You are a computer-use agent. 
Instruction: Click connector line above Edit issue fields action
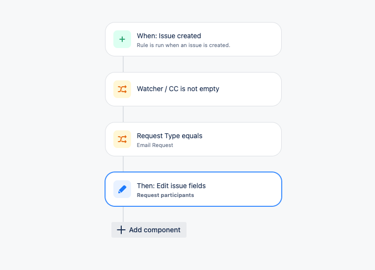coord(123,164)
